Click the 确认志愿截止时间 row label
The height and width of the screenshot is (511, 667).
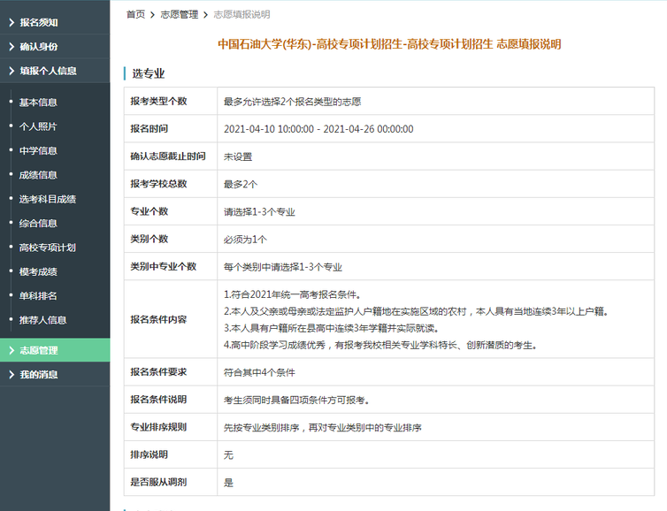pyautogui.click(x=168, y=156)
